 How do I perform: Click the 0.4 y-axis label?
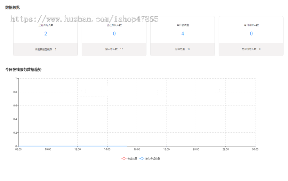point(15,119)
